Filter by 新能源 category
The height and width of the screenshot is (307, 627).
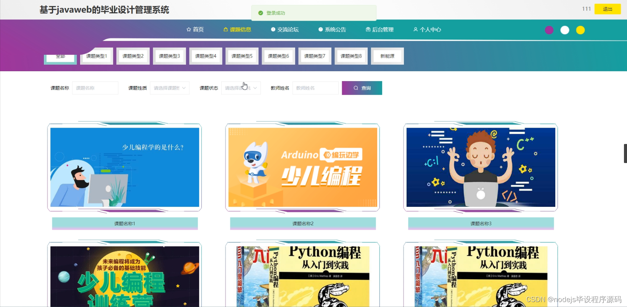coord(387,56)
